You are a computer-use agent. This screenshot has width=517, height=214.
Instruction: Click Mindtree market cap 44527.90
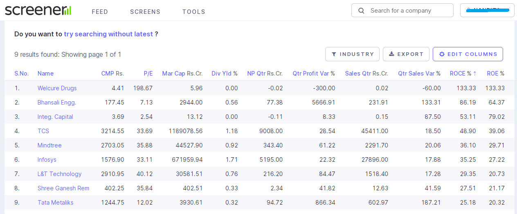189,145
